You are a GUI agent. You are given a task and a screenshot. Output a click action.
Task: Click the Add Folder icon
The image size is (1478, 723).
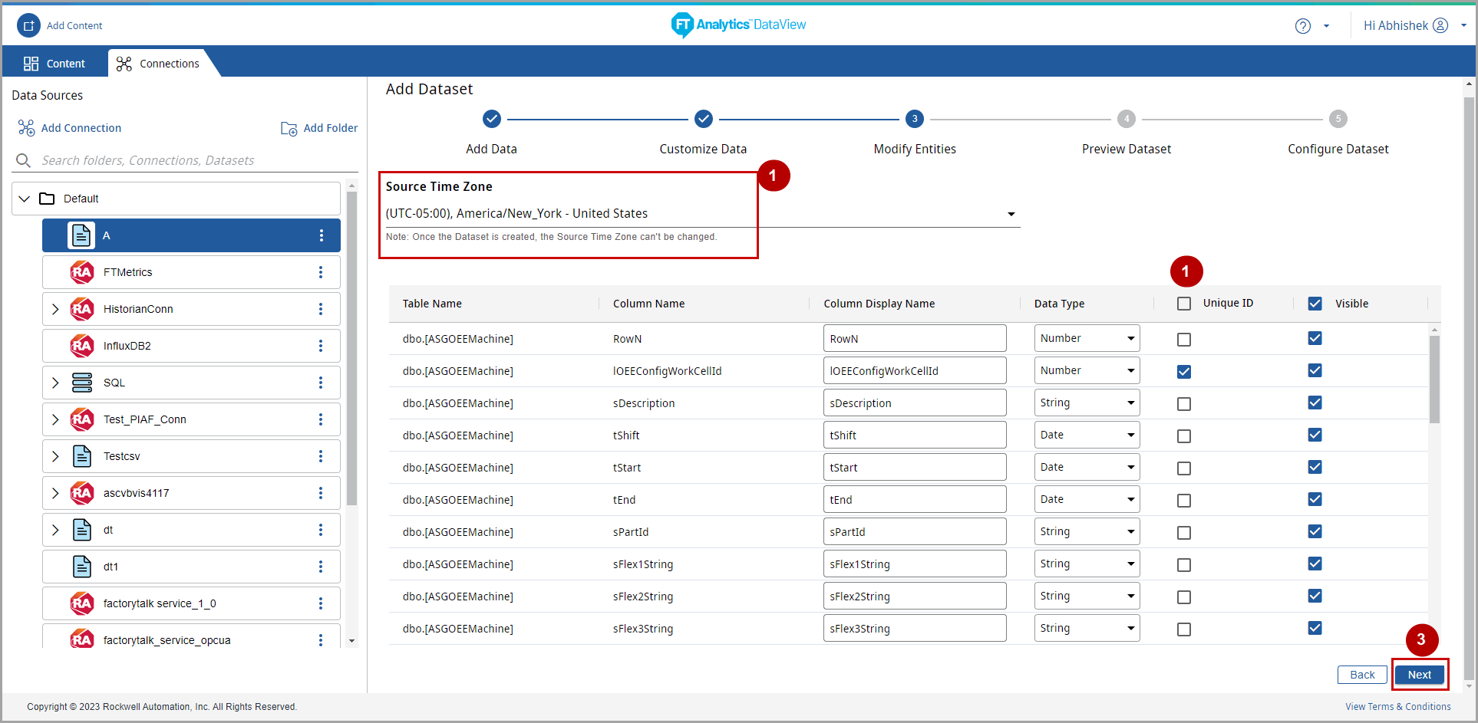click(x=289, y=129)
